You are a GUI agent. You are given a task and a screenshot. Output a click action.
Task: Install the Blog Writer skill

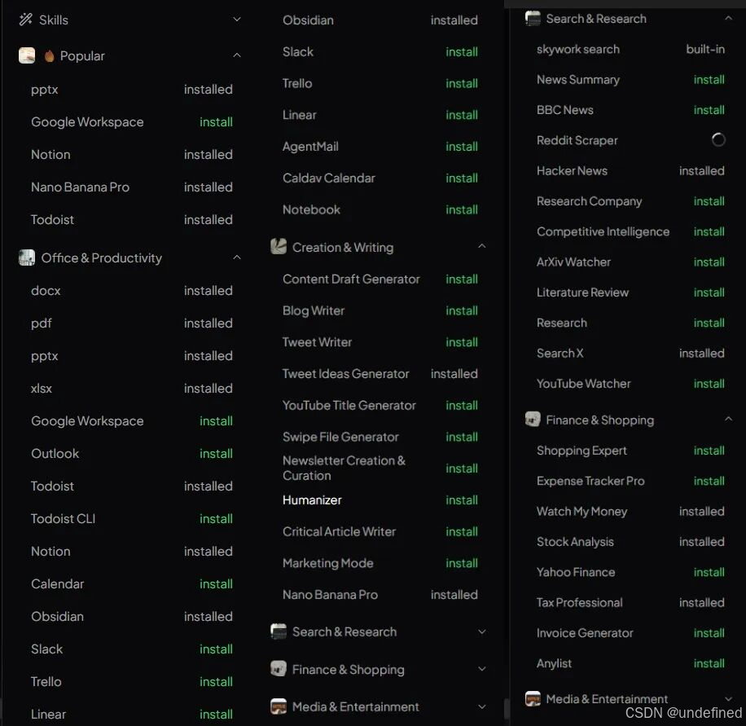pyautogui.click(x=462, y=310)
